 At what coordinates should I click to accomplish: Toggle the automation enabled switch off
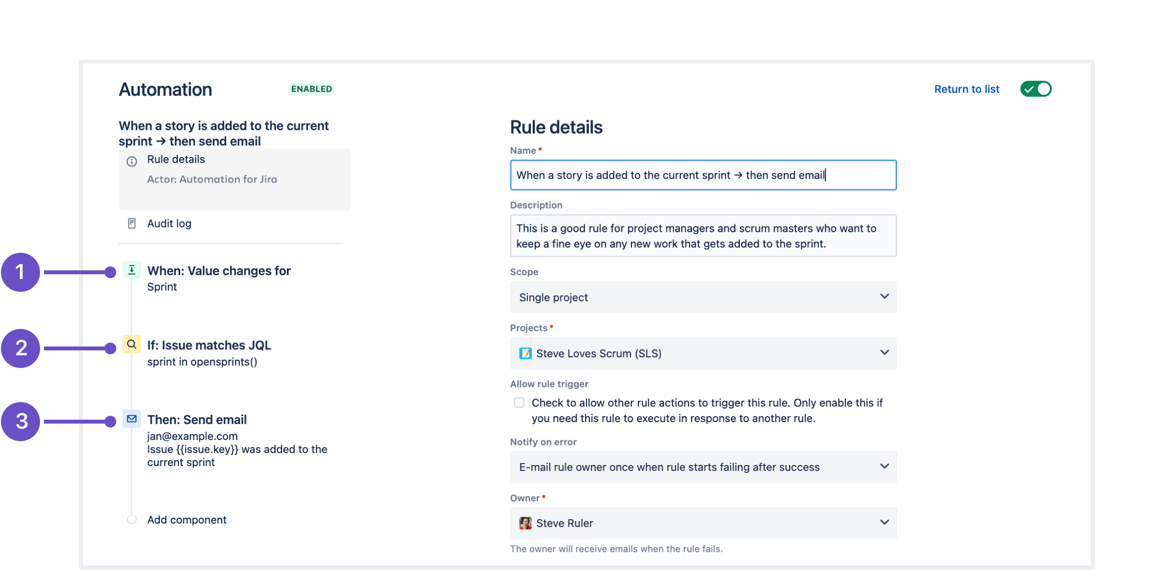coord(1041,88)
